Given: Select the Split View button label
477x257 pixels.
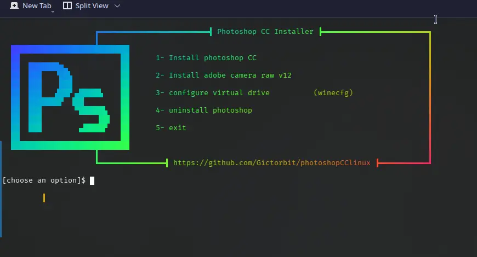Looking at the screenshot, I should (x=92, y=6).
